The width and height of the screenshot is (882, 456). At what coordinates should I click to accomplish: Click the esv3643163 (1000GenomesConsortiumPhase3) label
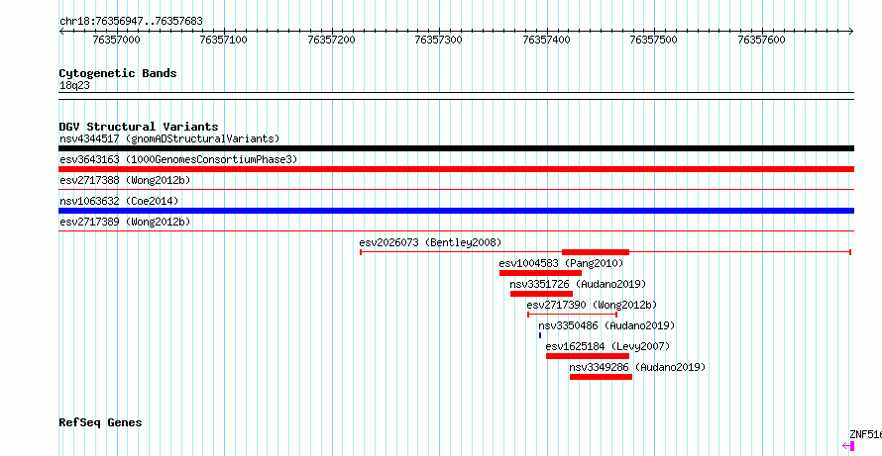(178, 159)
